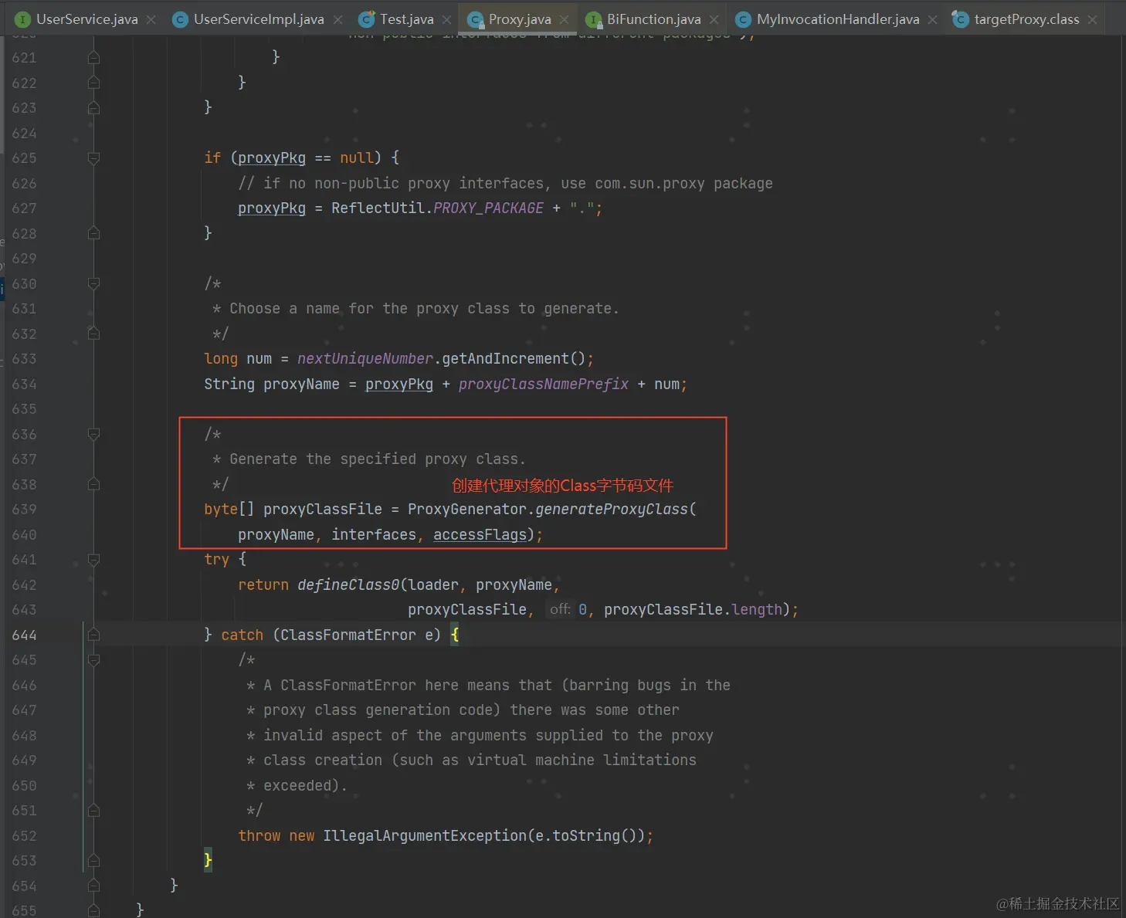Click the fold end marker at line 651

93,811
